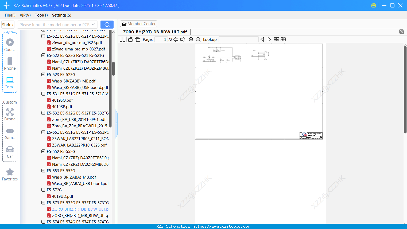Collapse the E5-572G group
This screenshot has width=407, height=229.
click(43, 190)
